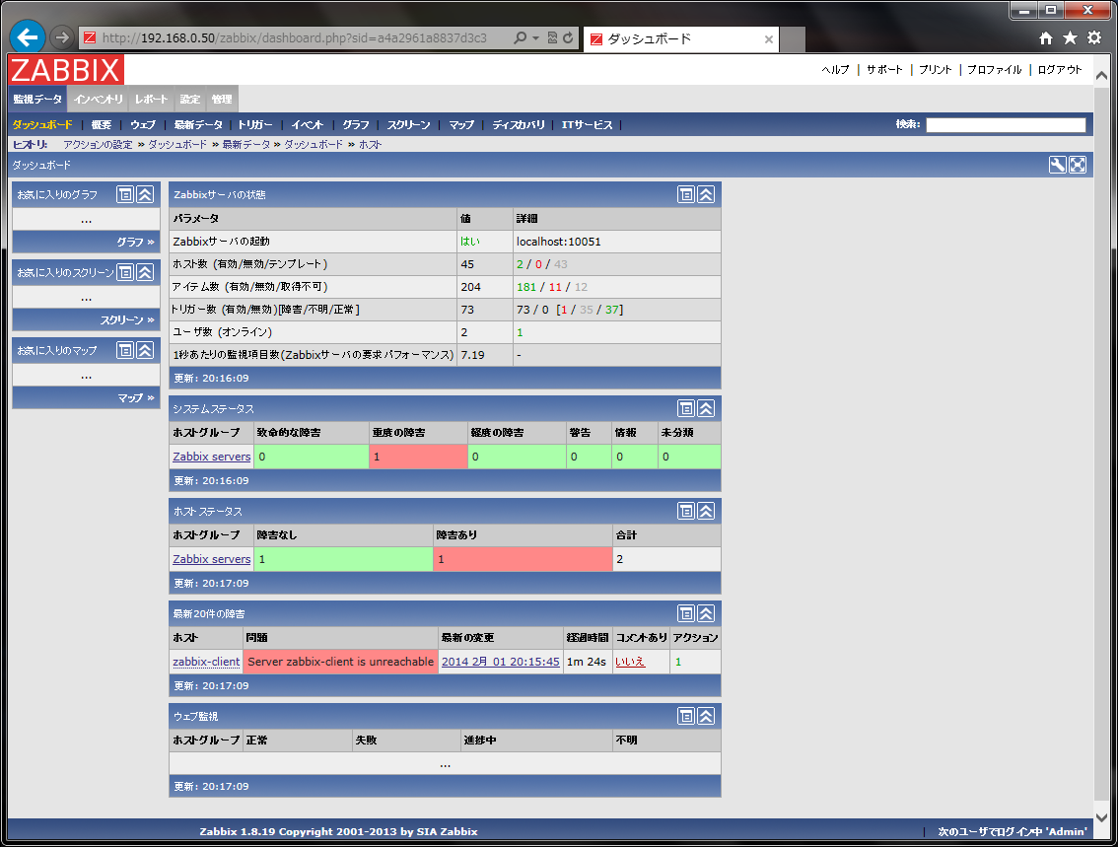Click the browser forward arrow
Image resolution: width=1118 pixels, height=847 pixels.
coord(62,37)
